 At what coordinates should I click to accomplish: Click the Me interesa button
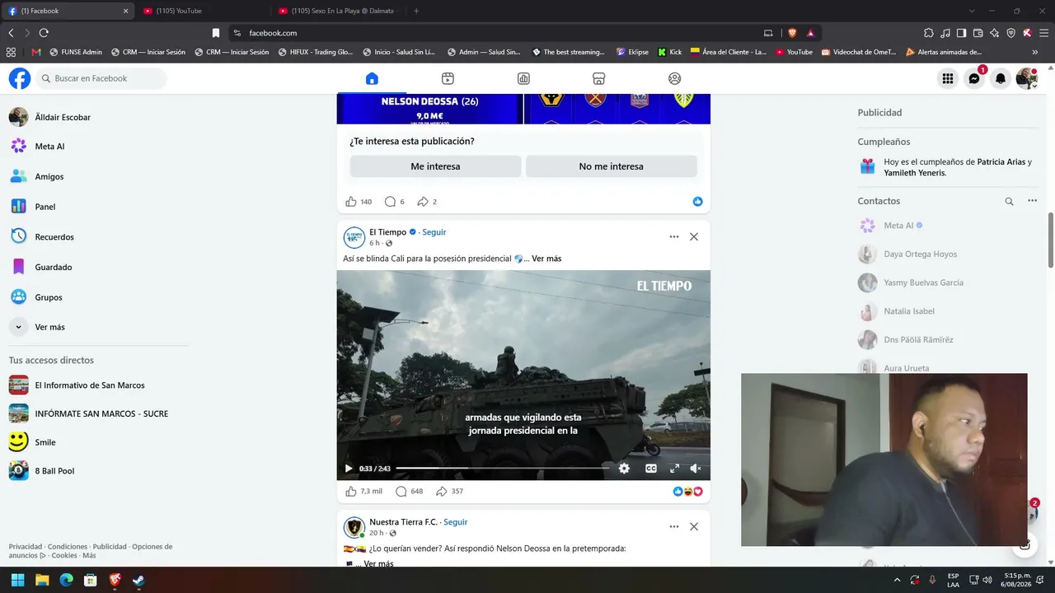pos(435,166)
